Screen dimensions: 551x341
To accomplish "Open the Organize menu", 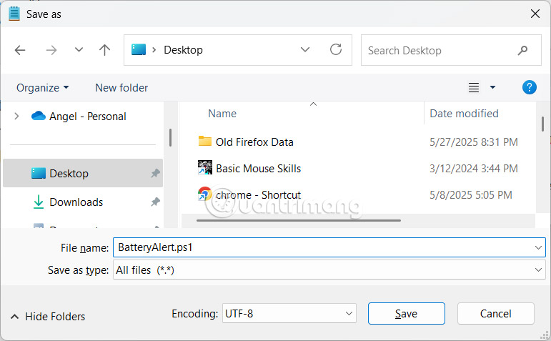I will pos(42,87).
